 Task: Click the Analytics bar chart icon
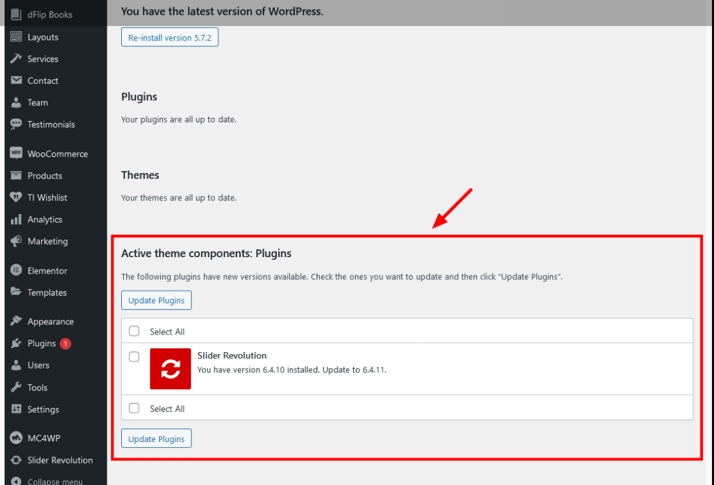[16, 219]
